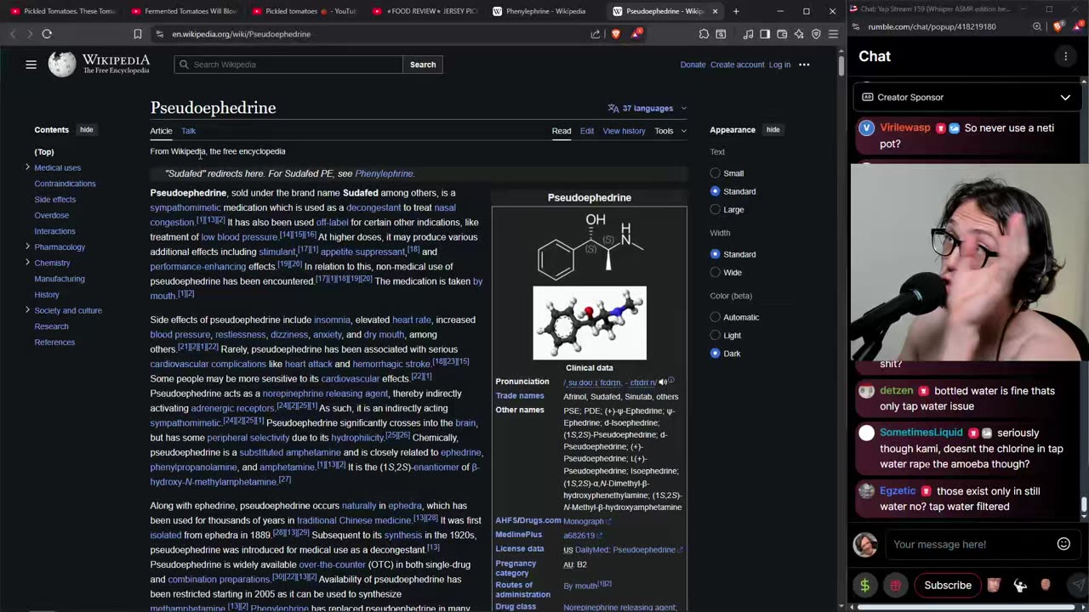Click the share icon in address bar

(596, 34)
